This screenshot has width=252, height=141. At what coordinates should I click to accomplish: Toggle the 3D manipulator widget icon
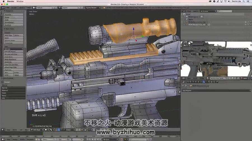click(56, 130)
